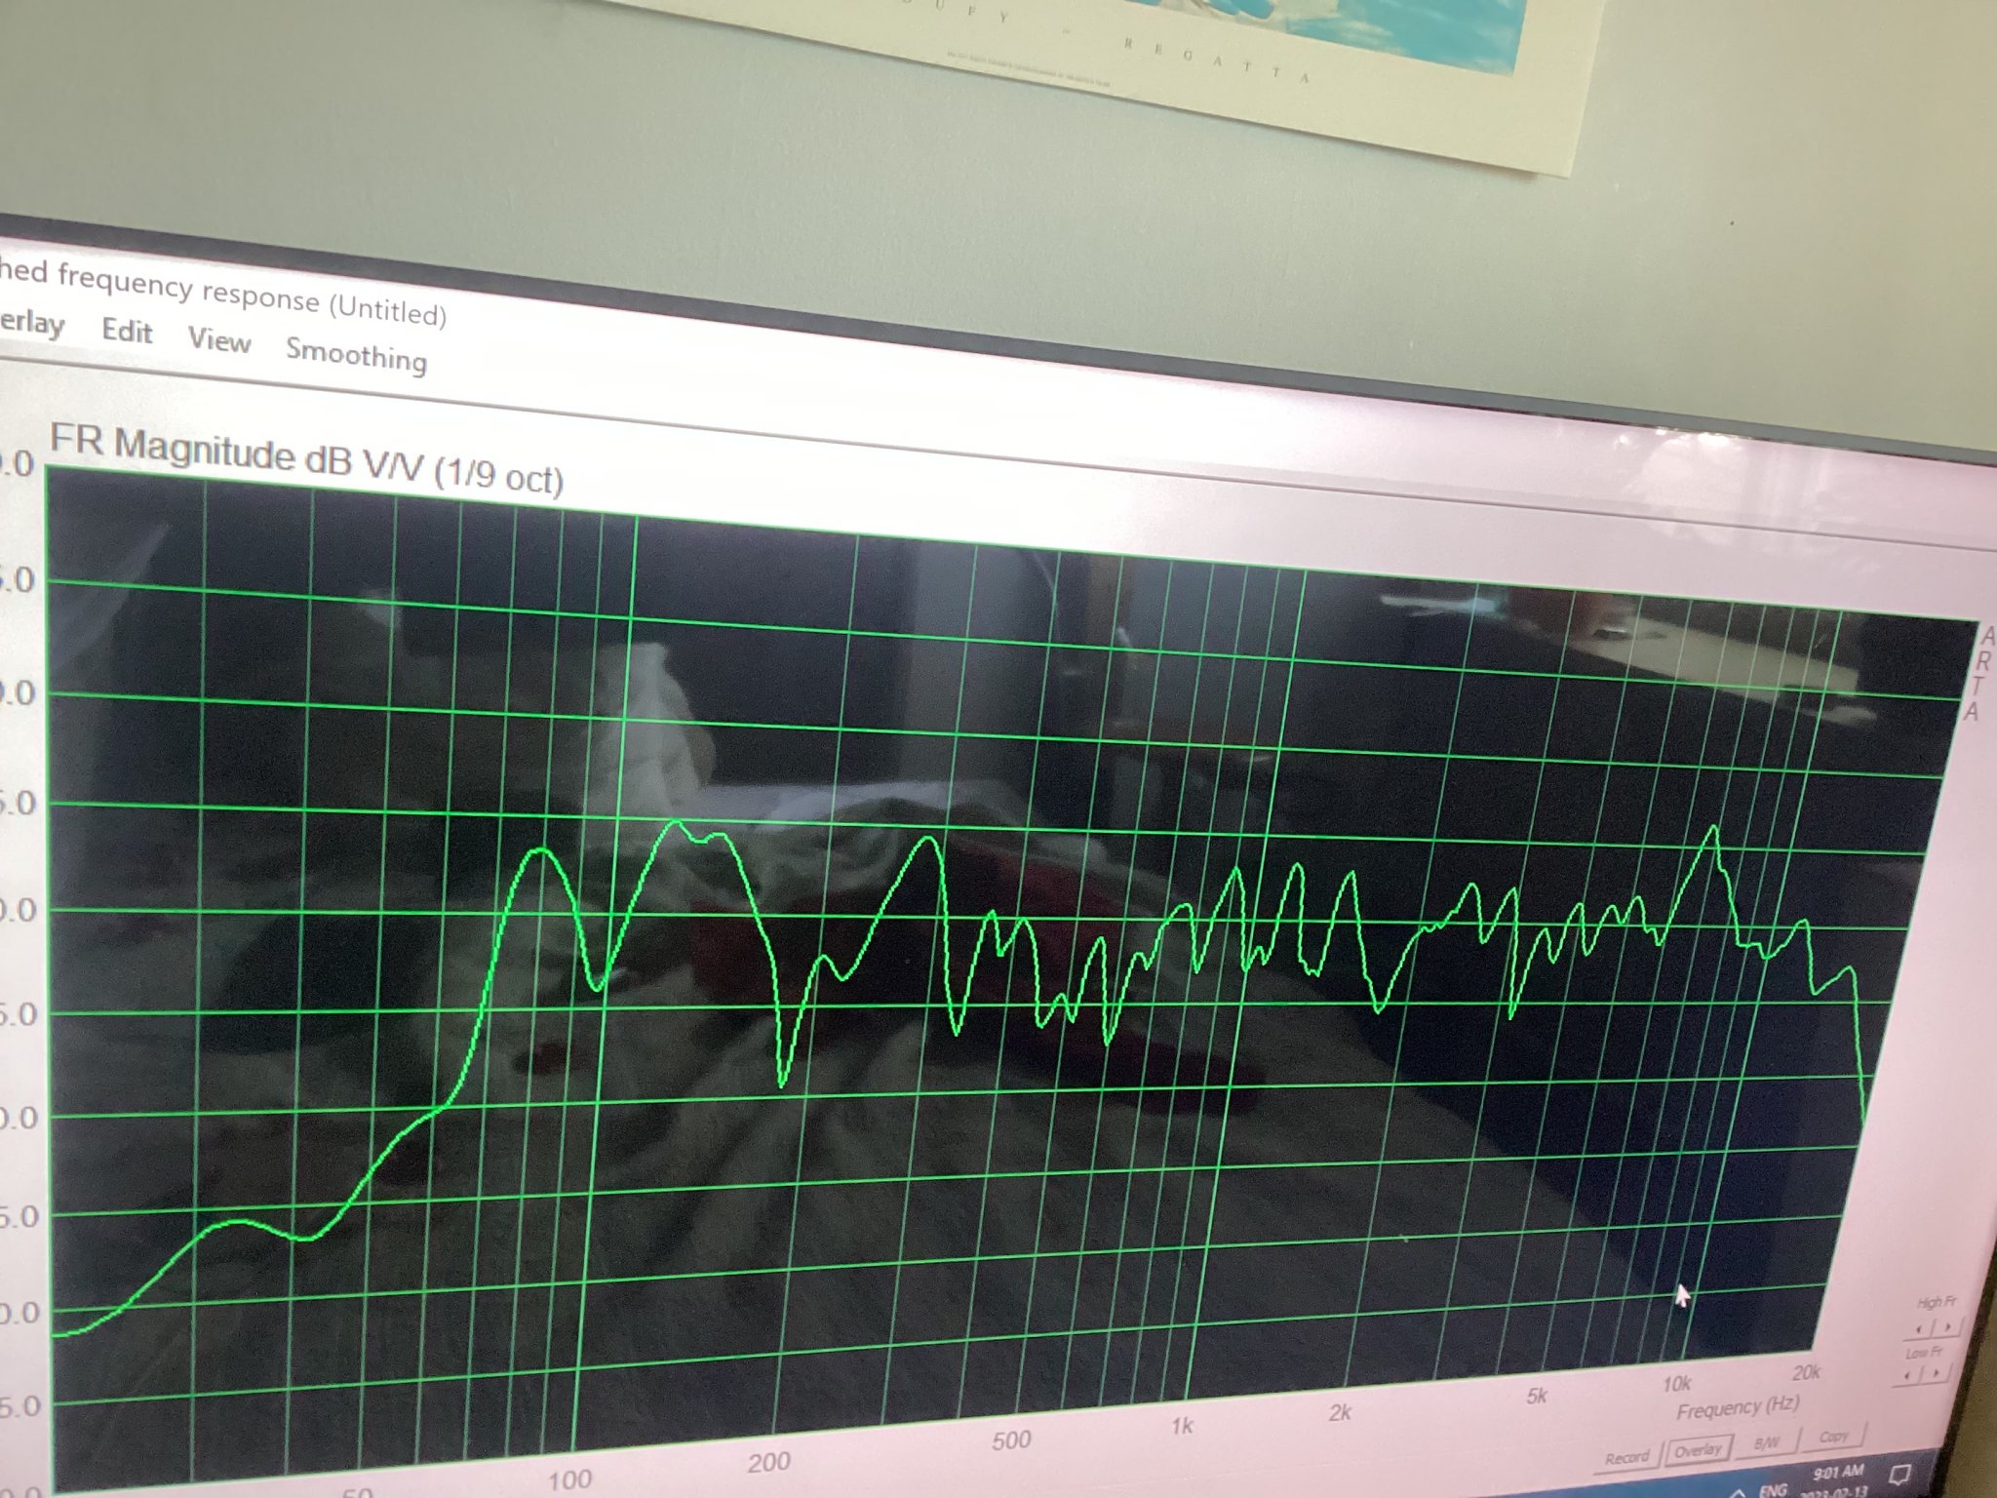Increase Low Fr with right arrow

coord(1936,1372)
